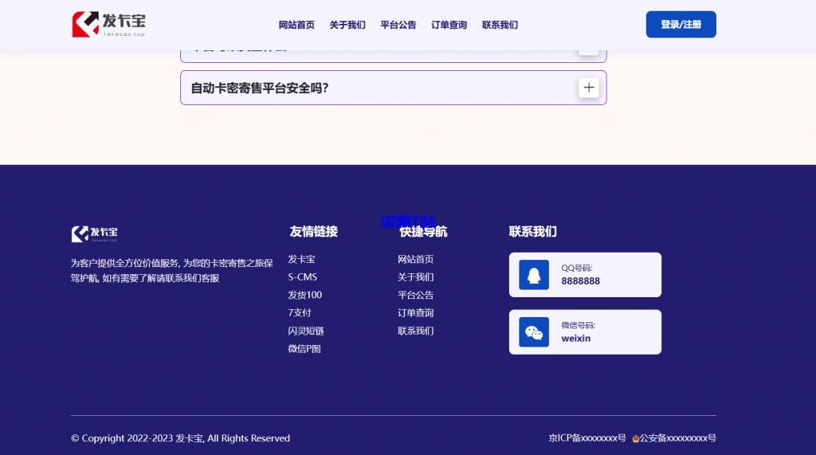Click the white 发卡宝 footer logo
This screenshot has height=455, width=816.
click(x=94, y=233)
